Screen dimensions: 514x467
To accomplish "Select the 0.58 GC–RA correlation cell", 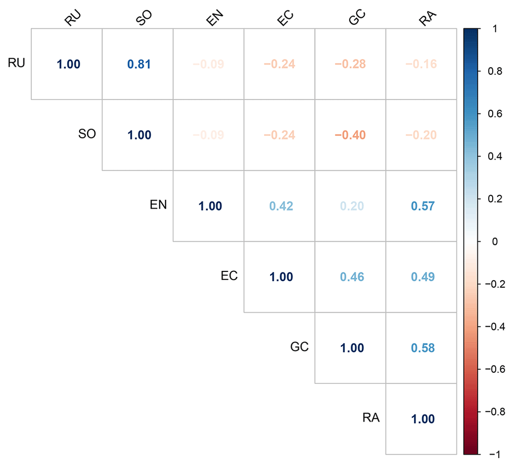I will 422,348.
